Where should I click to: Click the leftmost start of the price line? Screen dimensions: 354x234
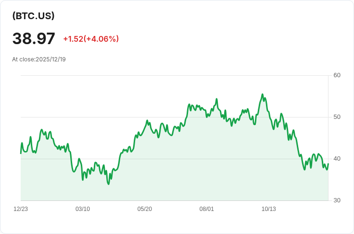click(21, 153)
